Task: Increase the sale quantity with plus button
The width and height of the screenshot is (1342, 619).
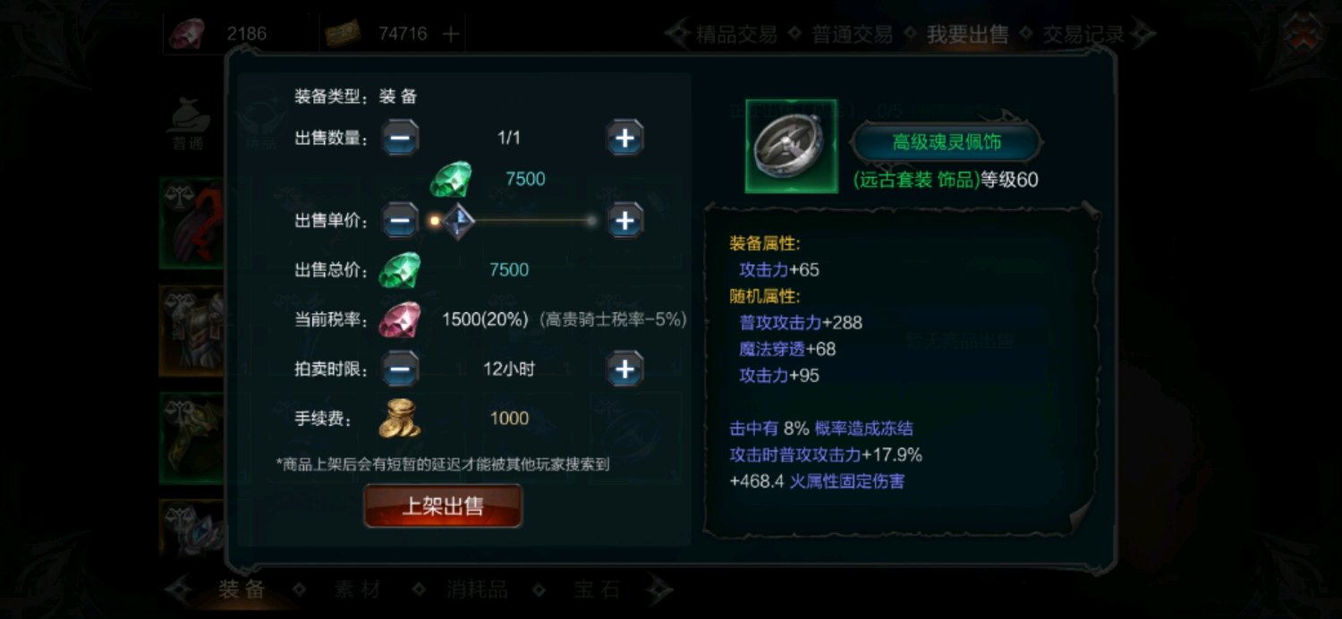Action: point(625,138)
